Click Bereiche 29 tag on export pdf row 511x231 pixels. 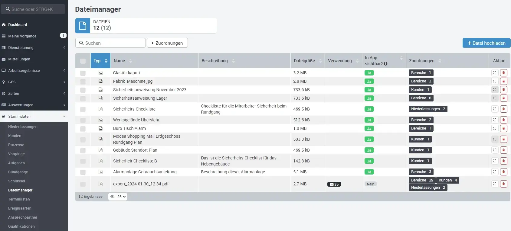point(422,180)
